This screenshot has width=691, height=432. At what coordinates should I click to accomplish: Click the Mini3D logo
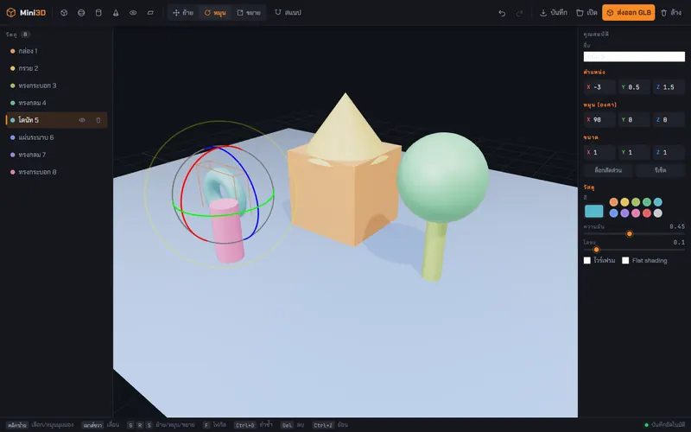(26, 13)
